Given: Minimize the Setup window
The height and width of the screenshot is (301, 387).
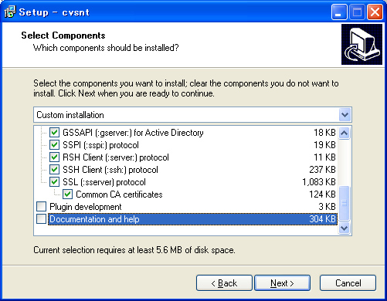Looking at the screenshot, I should pos(339,12).
